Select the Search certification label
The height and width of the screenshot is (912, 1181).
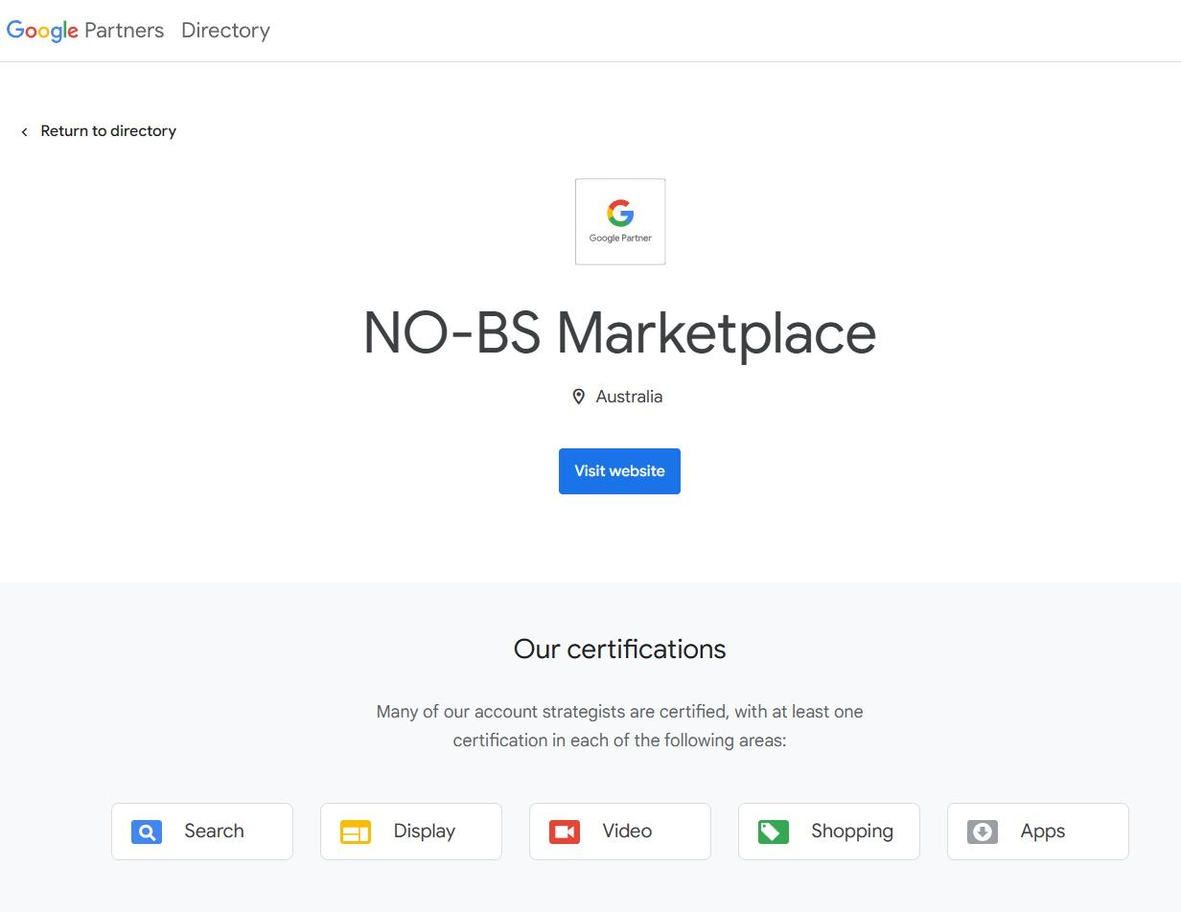point(214,832)
